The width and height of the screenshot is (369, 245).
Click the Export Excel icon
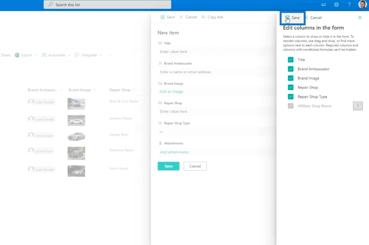pos(17,55)
